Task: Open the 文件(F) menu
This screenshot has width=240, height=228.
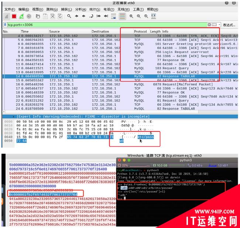Action: coord(10,9)
